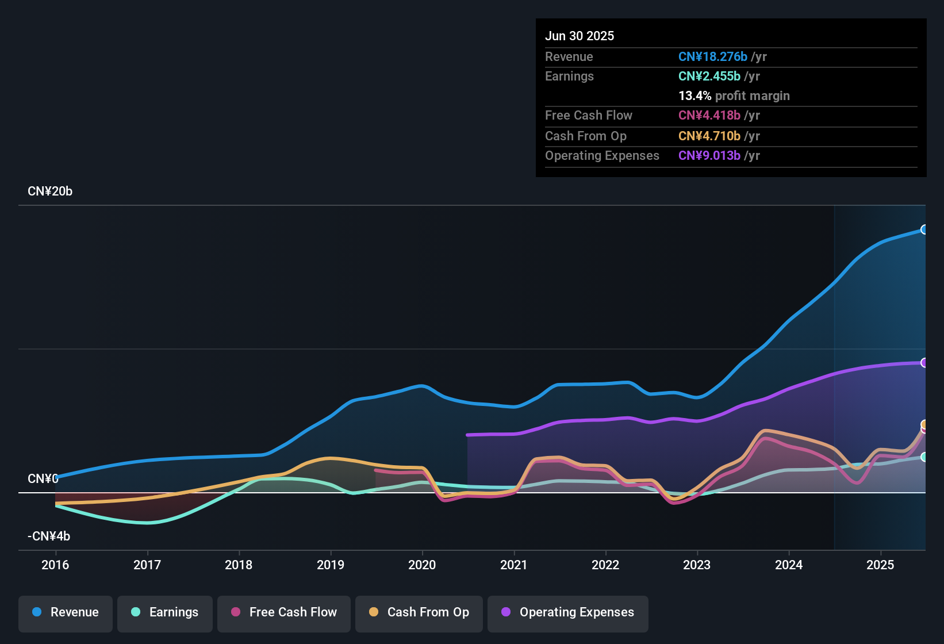Click the purple Operating Expenses legend dot

point(505,612)
